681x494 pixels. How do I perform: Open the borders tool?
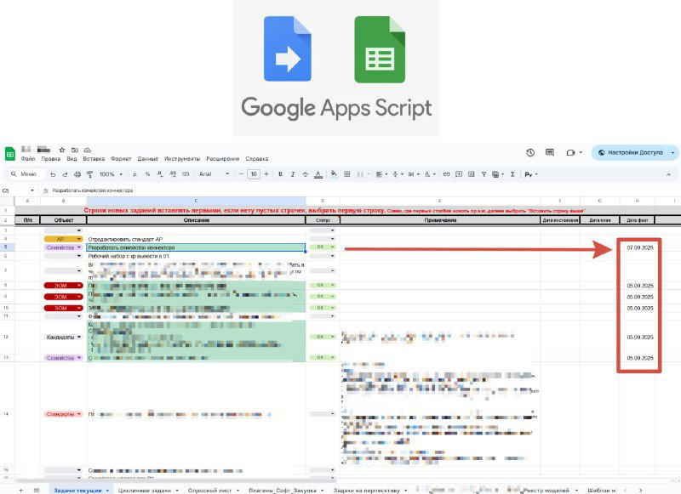(347, 174)
